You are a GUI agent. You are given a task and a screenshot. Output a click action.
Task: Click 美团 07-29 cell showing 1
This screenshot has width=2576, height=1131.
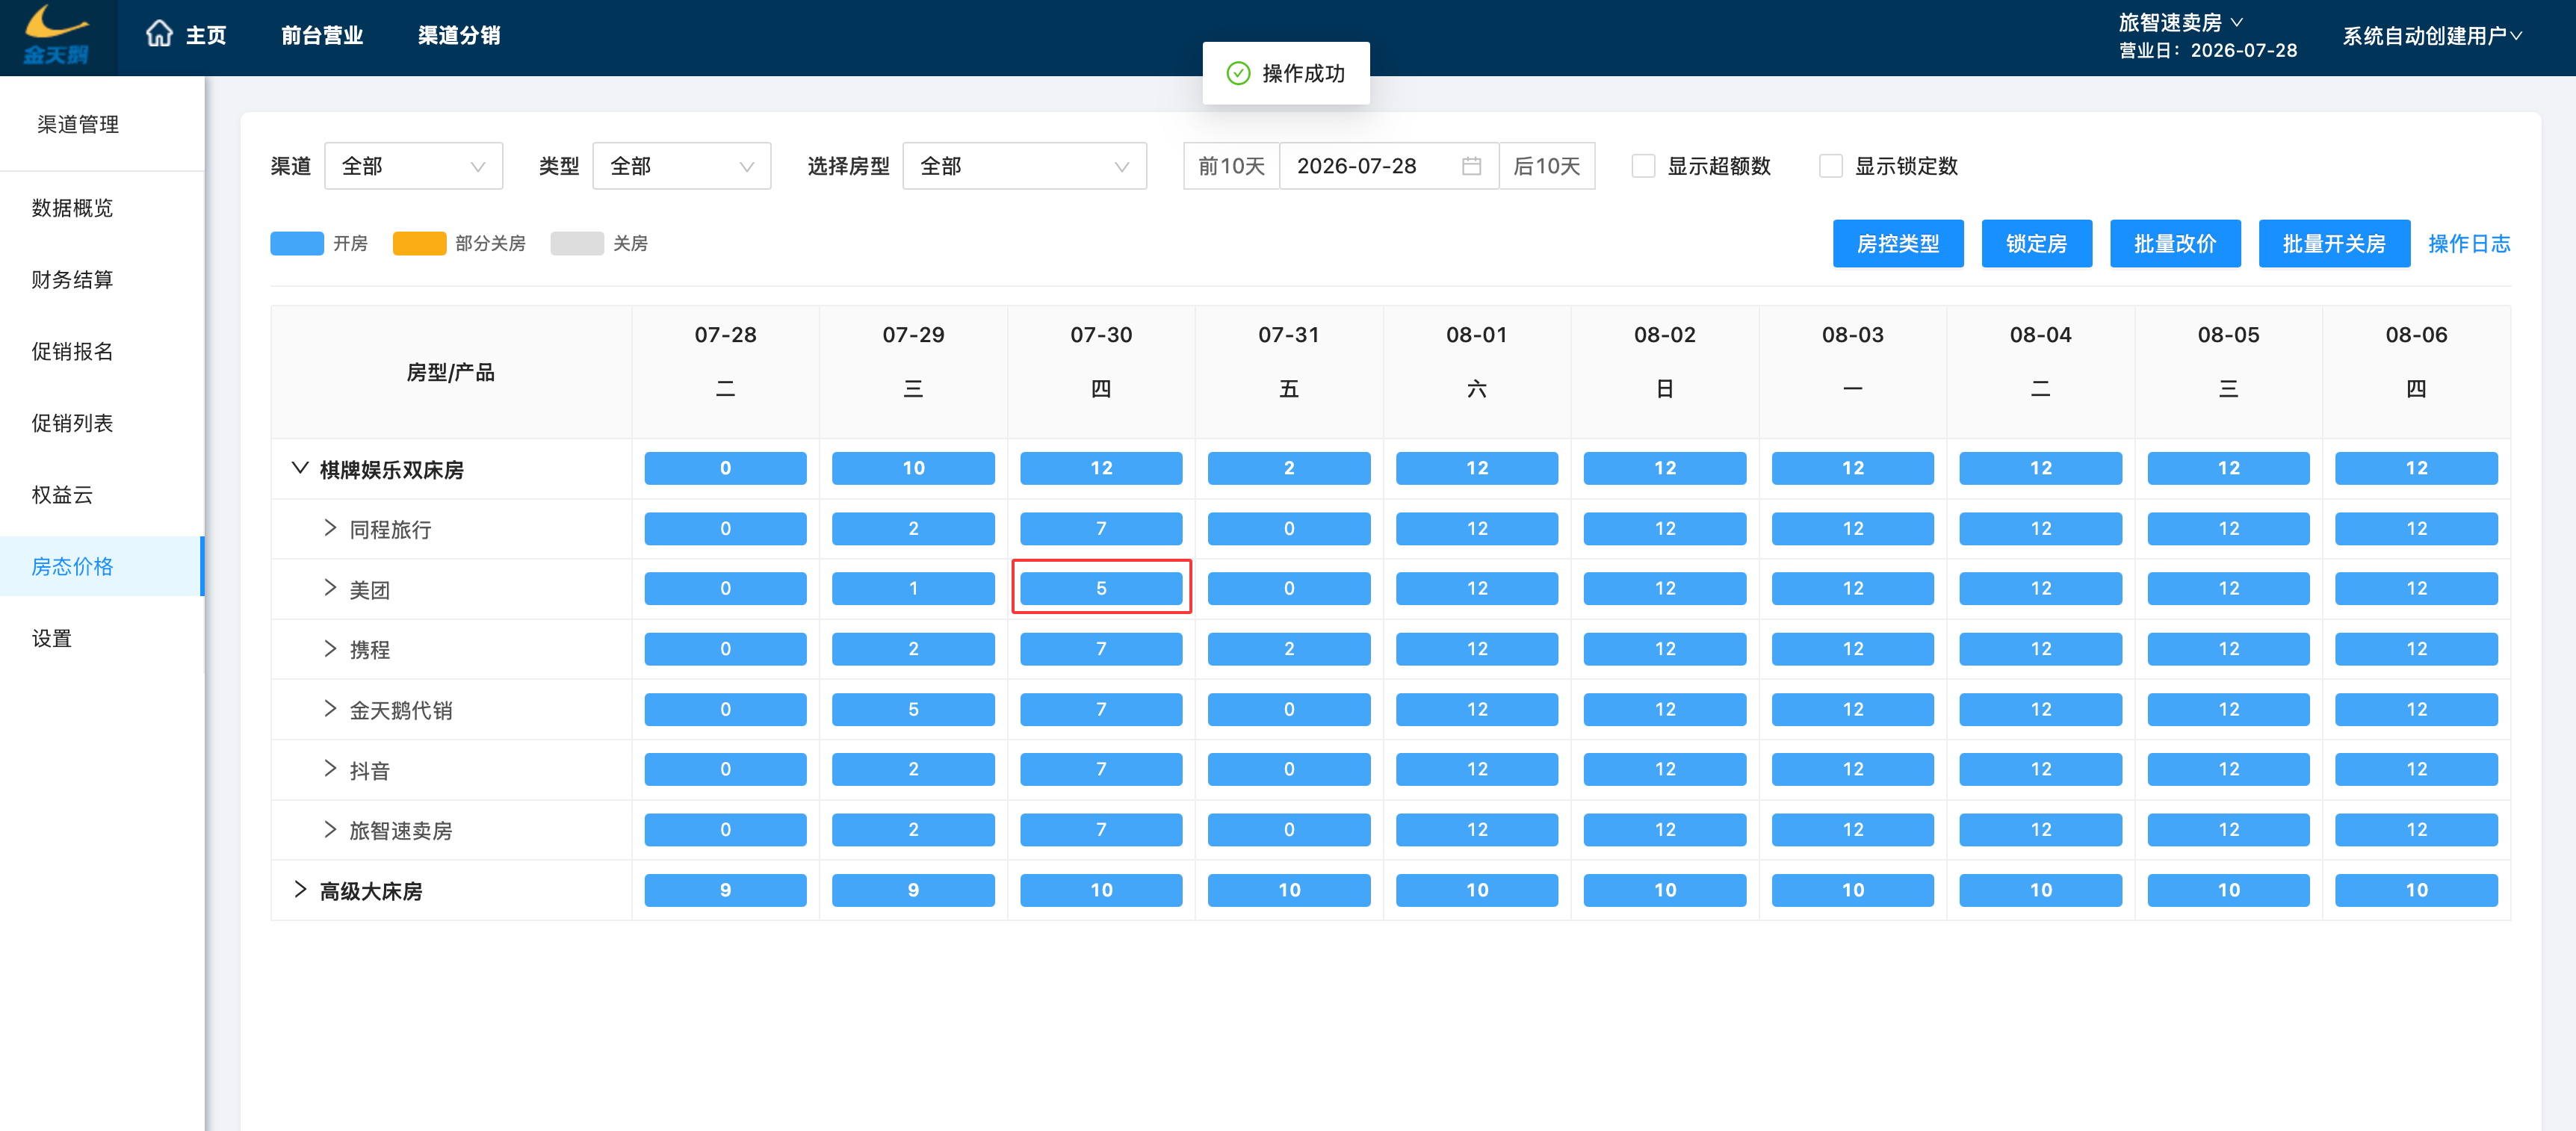tap(913, 588)
